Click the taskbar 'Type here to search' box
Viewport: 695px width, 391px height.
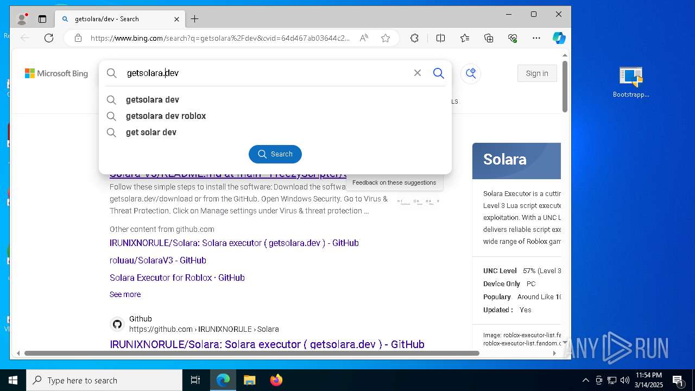click(104, 380)
